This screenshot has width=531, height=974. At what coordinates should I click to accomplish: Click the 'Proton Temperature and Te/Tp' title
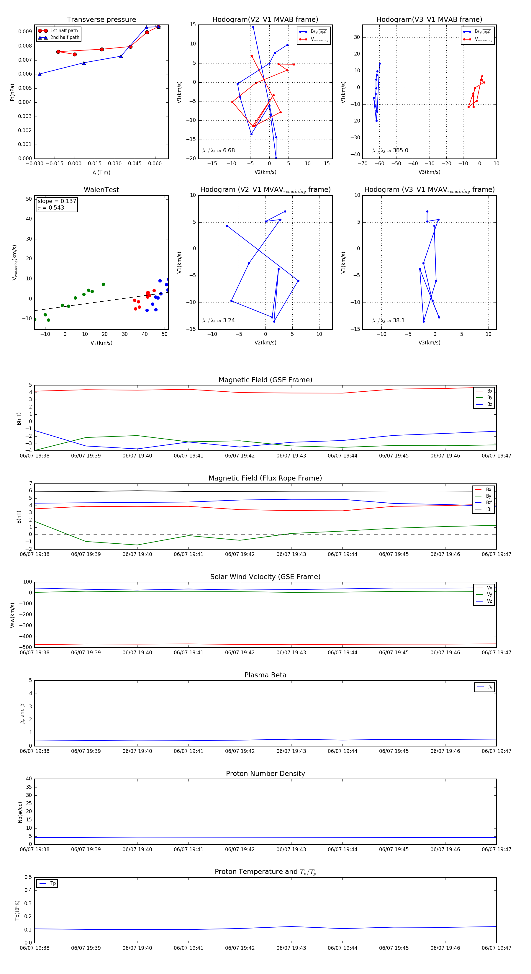click(265, 872)
